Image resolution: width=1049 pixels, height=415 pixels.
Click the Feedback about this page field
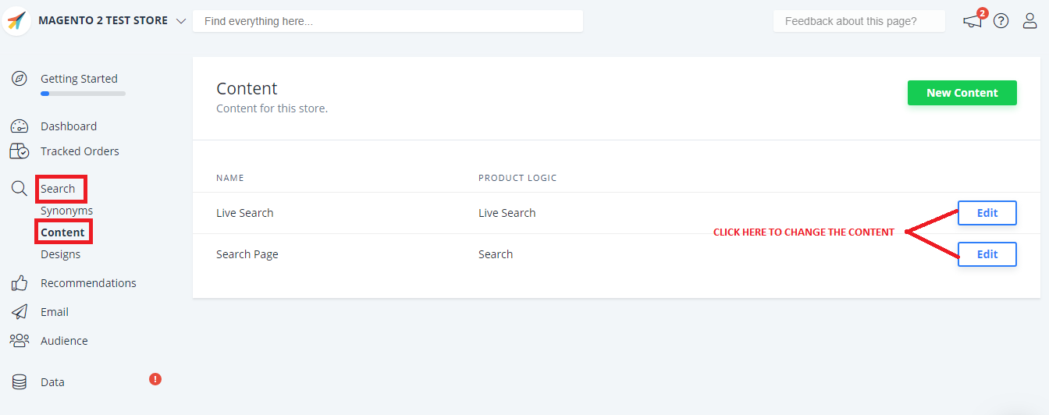coord(859,21)
